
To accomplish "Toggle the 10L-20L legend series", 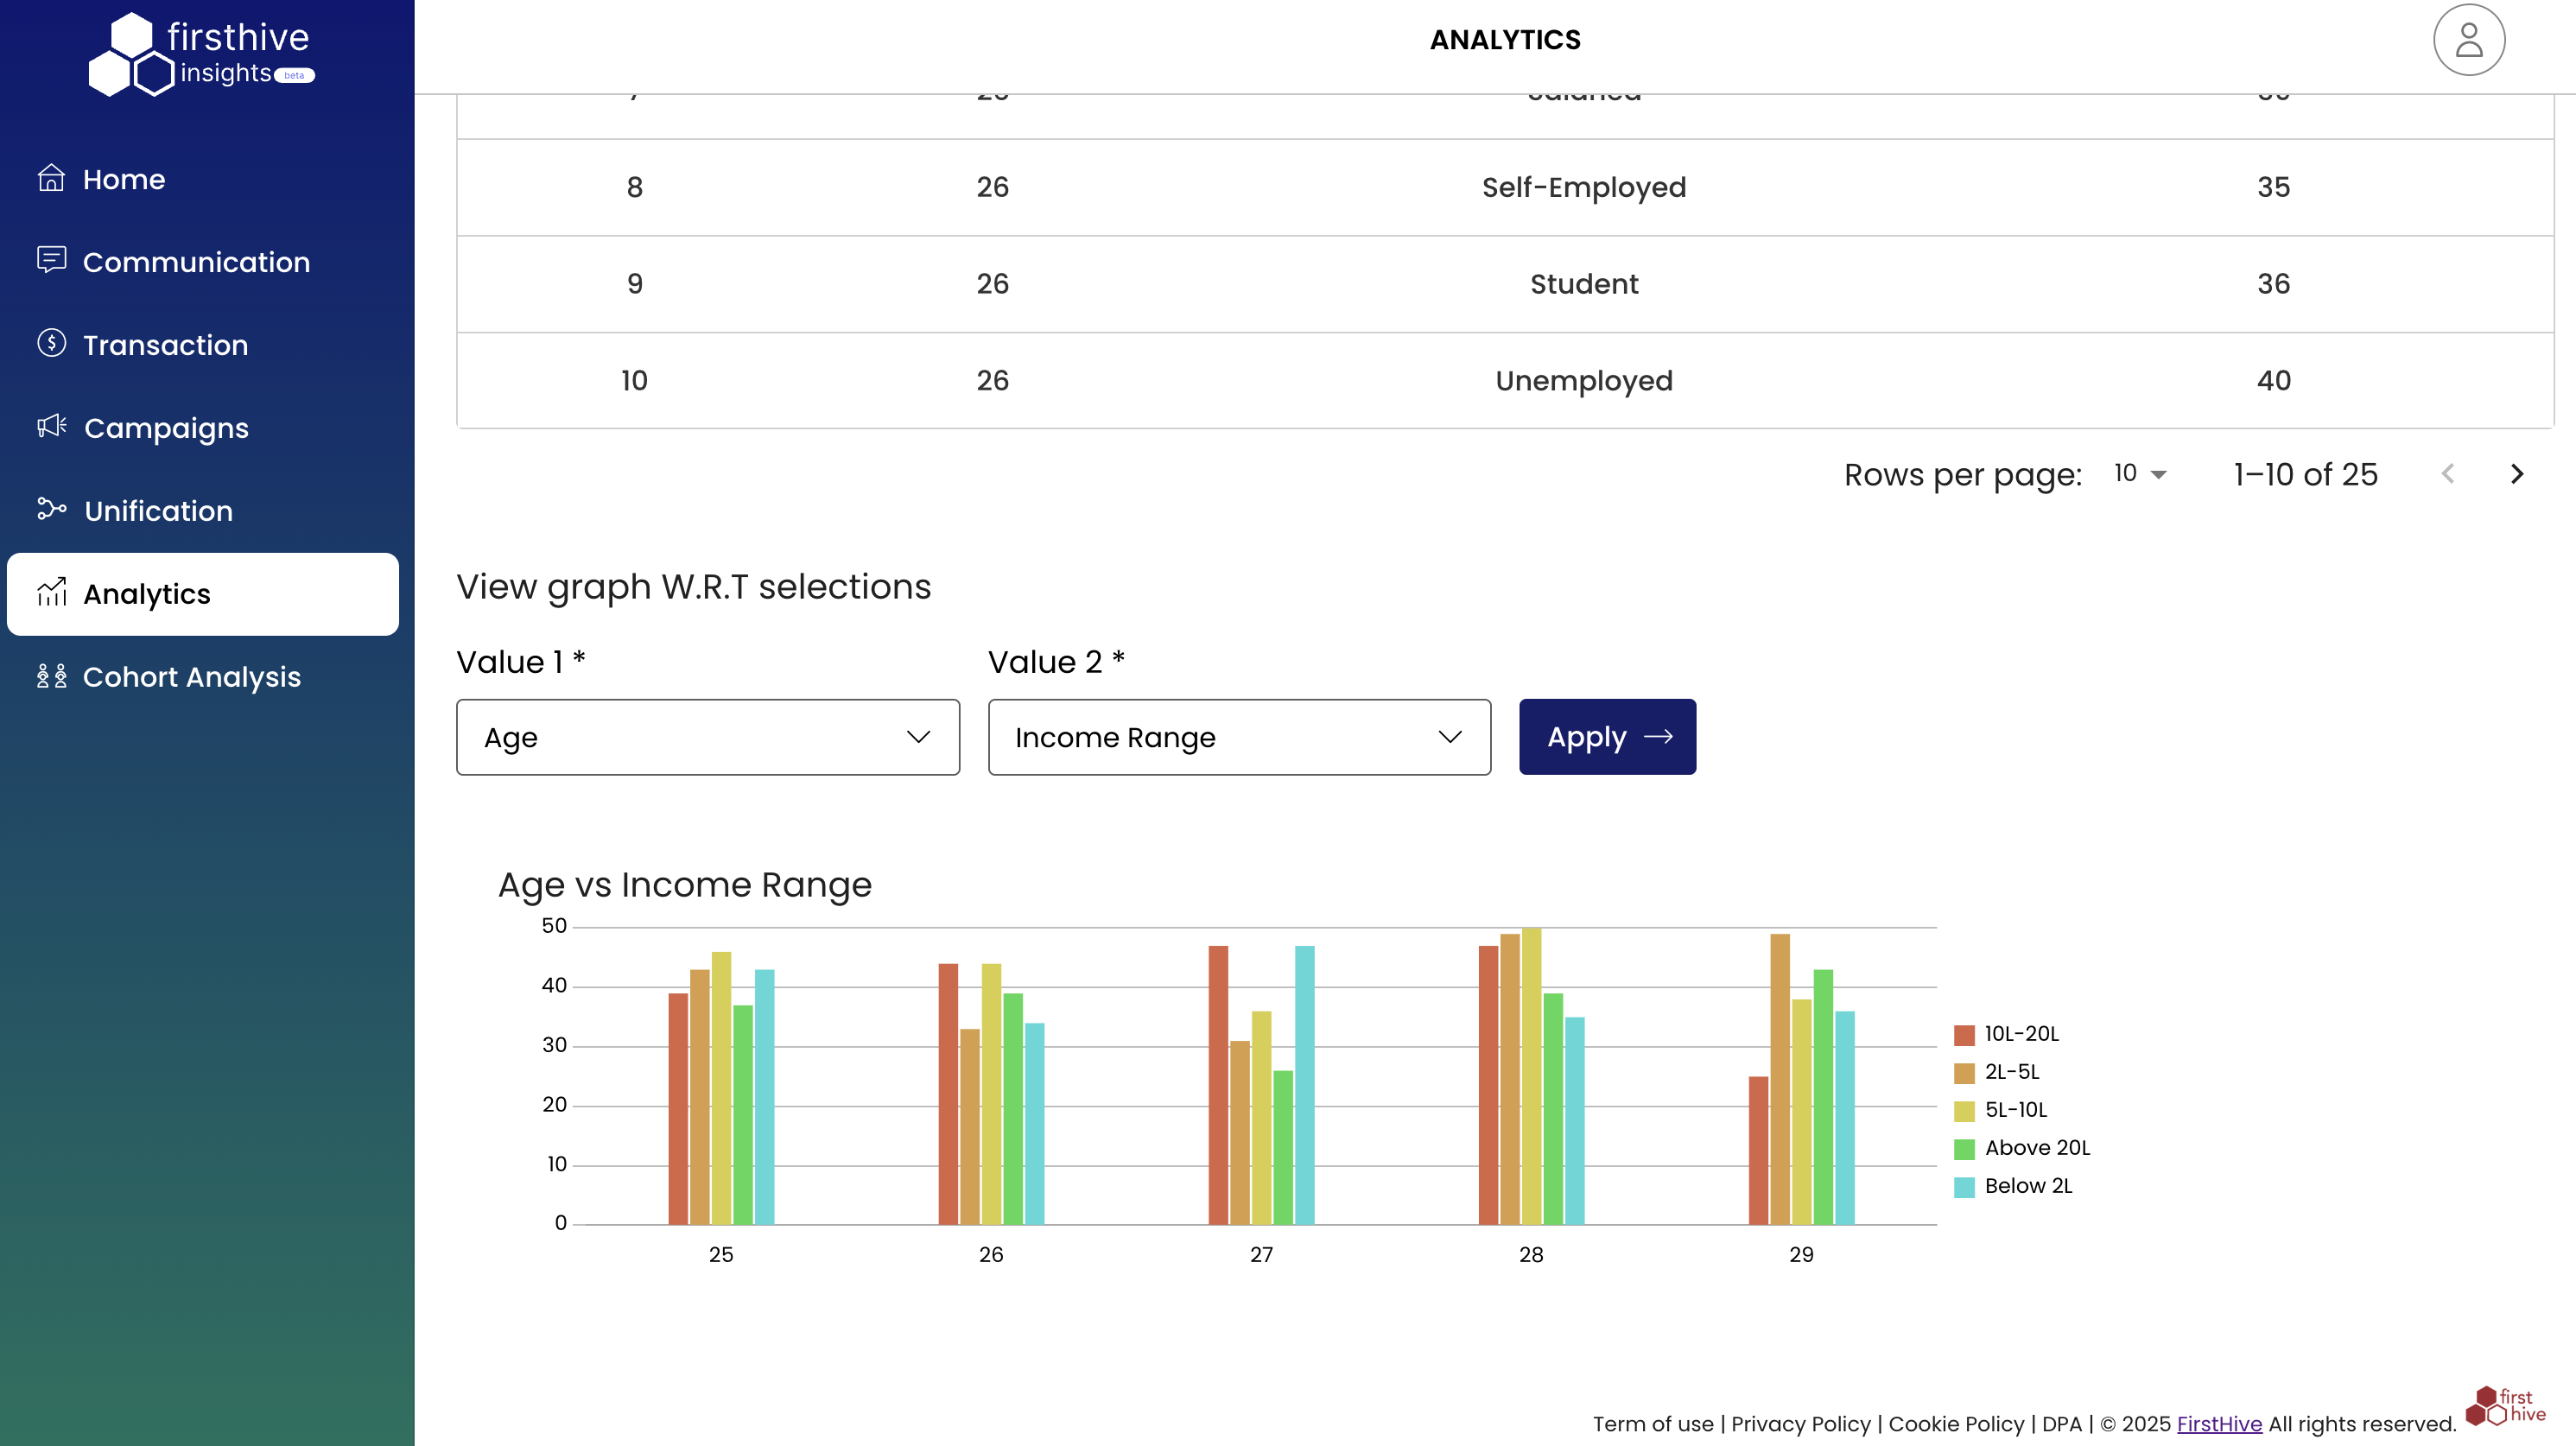I will (x=2020, y=1034).
